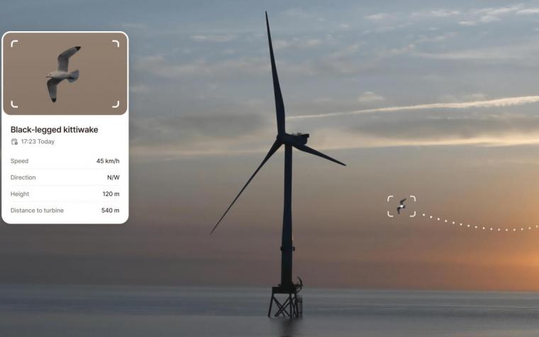This screenshot has height=337, width=539.
Task: Click the 540 m distance value
Action: (x=111, y=211)
